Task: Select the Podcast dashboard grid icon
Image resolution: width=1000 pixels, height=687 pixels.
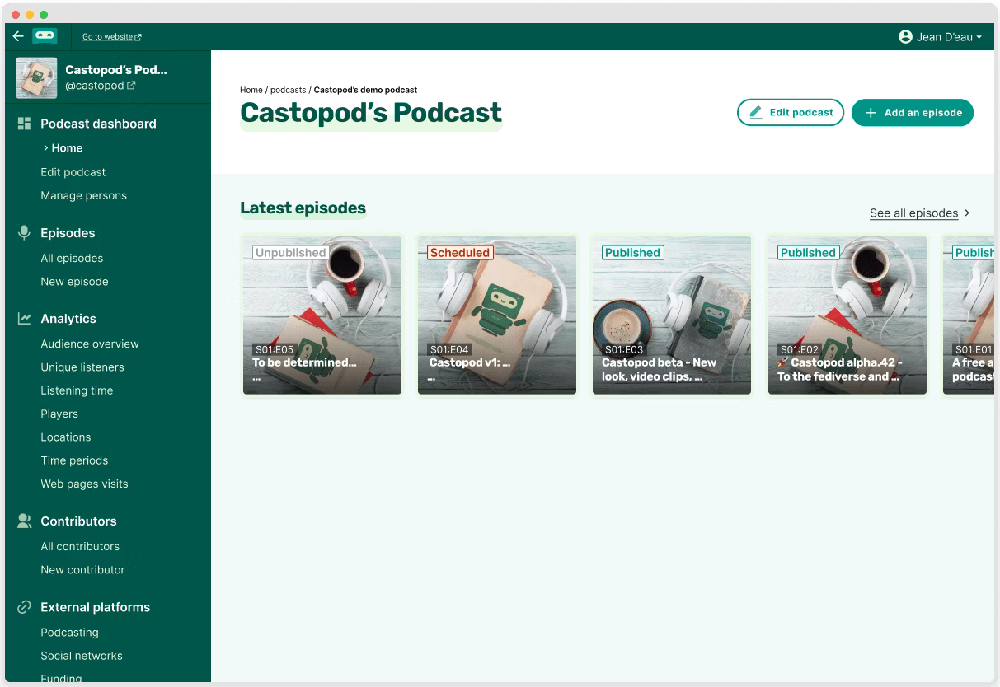Action: [x=24, y=123]
